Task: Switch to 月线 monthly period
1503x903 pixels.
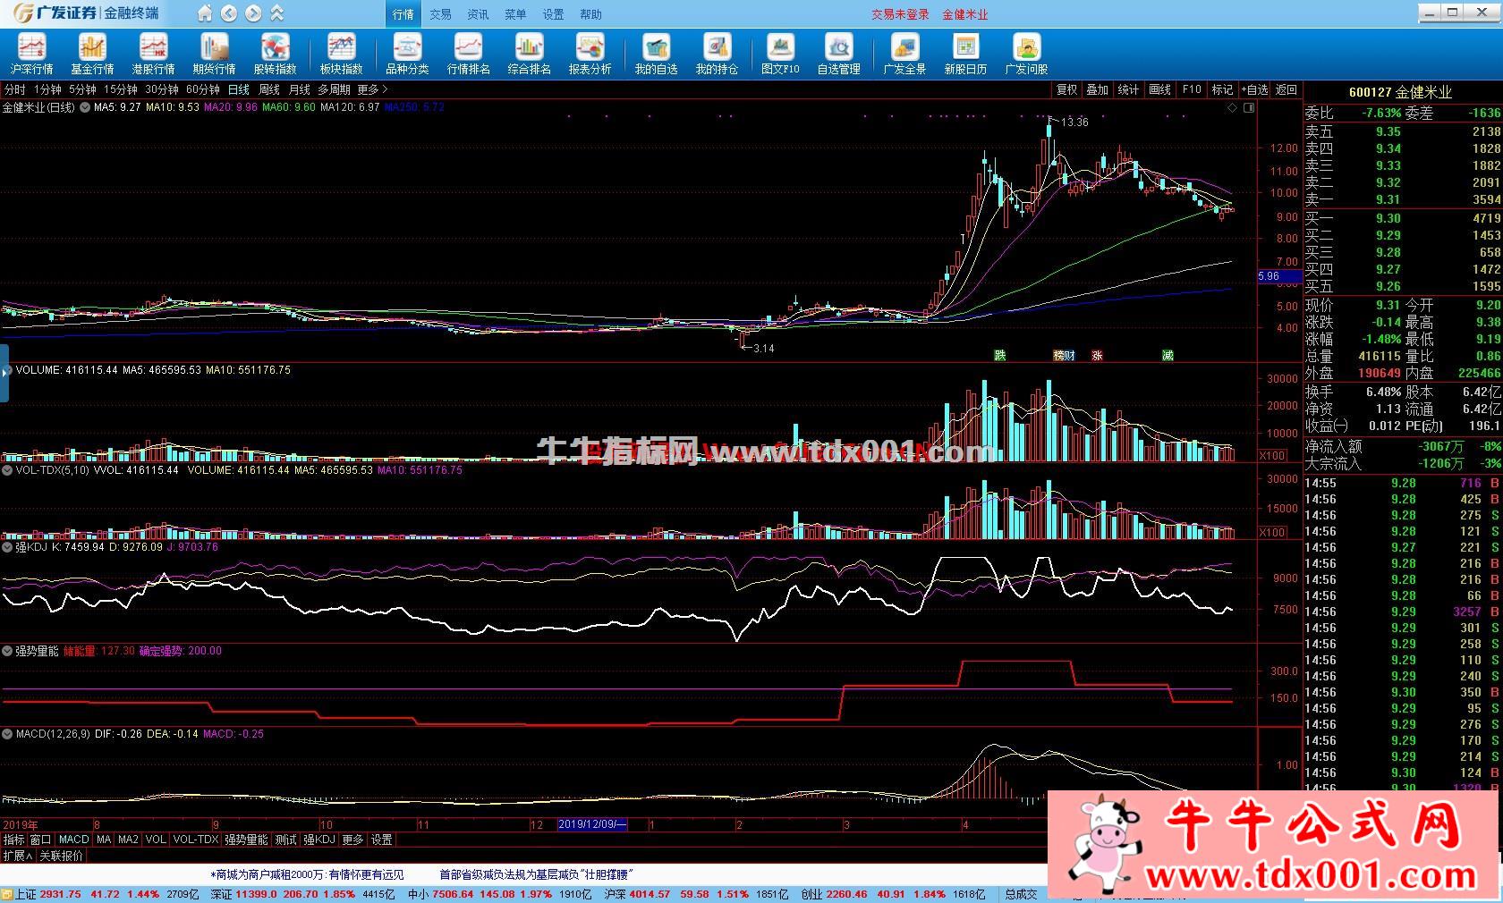Action: click(299, 89)
